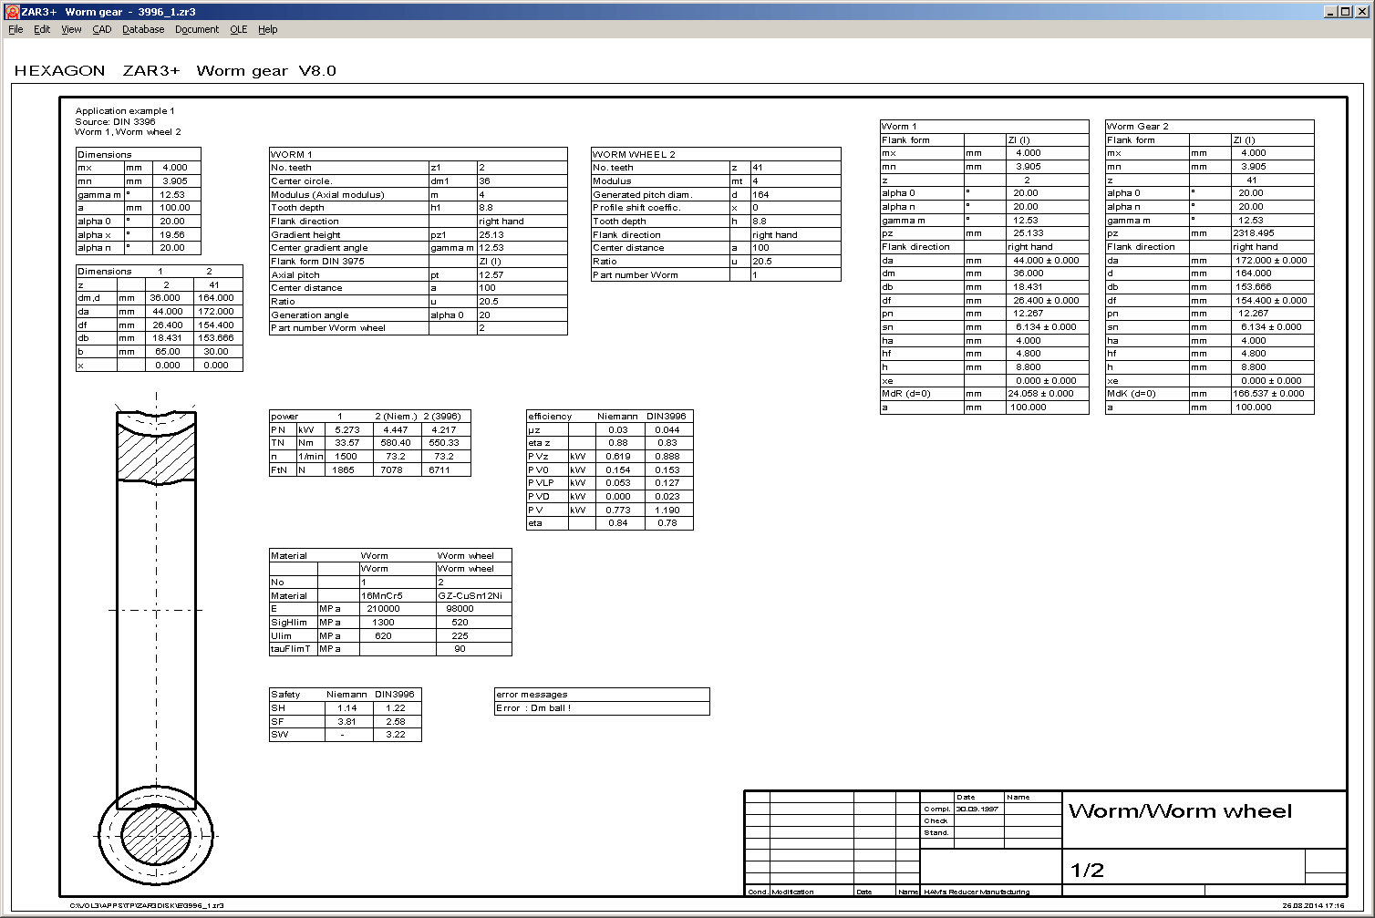
Task: Click the hatched worm circle cross-section drawing
Action: click(x=156, y=836)
